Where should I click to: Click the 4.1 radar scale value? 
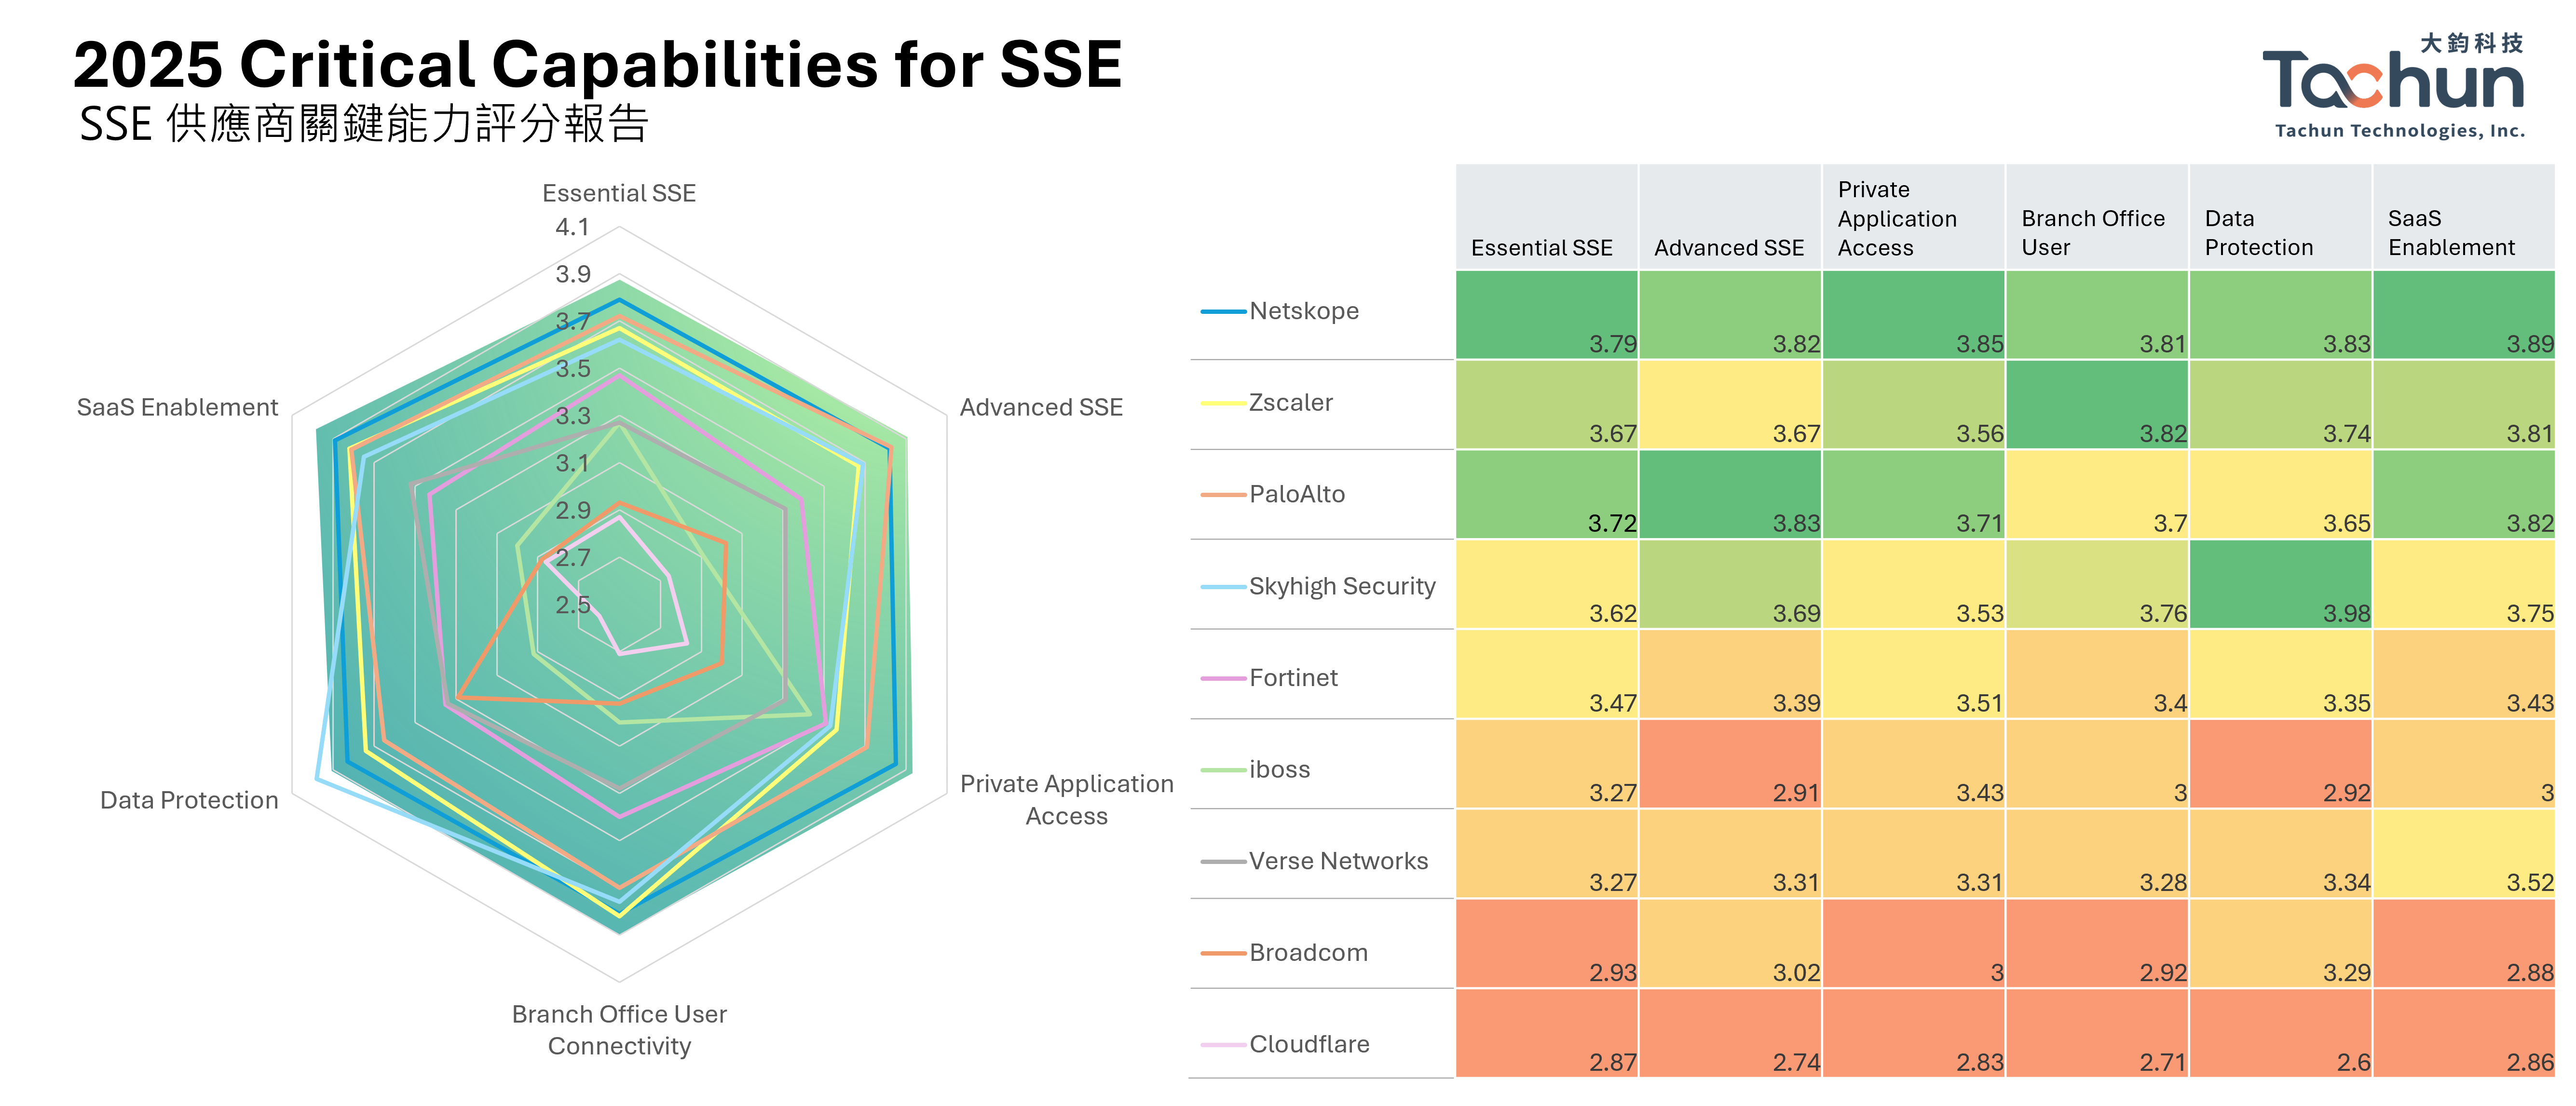[x=573, y=228]
